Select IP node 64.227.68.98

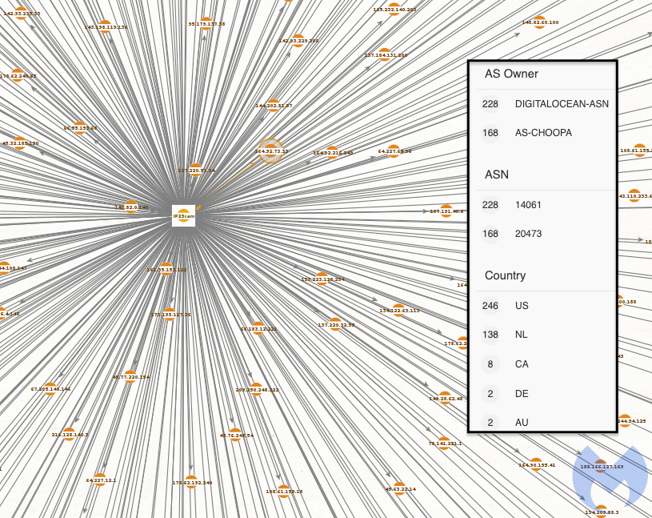[x=394, y=151]
